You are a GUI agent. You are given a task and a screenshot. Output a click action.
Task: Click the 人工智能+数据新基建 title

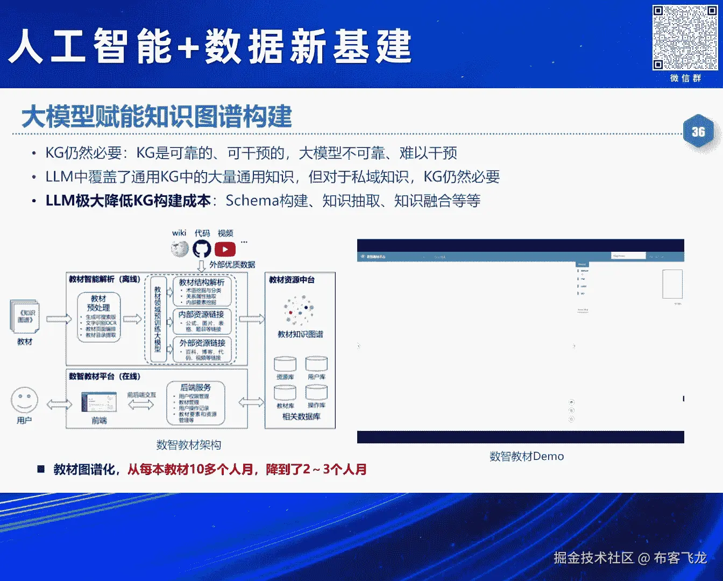[210, 46]
